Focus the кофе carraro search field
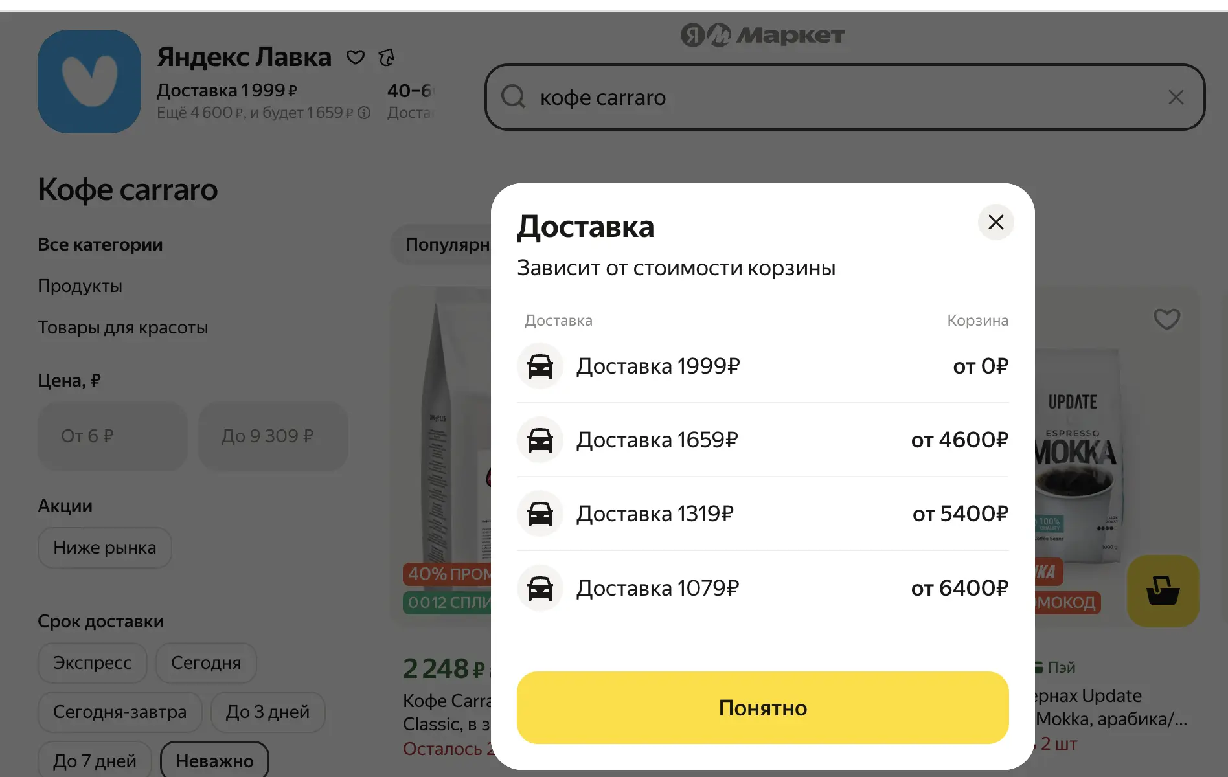The image size is (1228, 777). tap(845, 97)
